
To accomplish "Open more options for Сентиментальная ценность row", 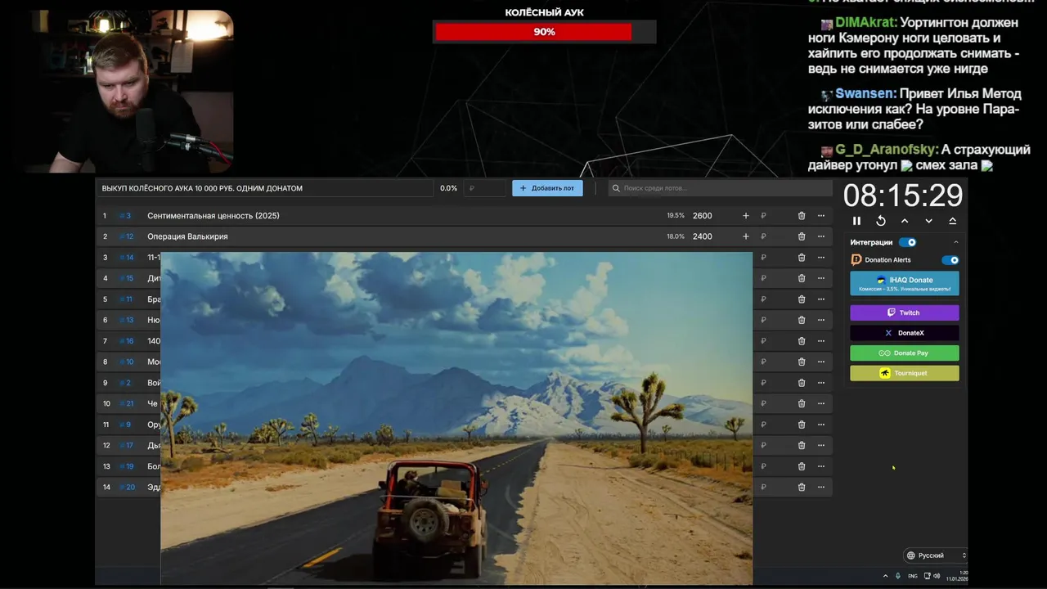I will tap(821, 216).
